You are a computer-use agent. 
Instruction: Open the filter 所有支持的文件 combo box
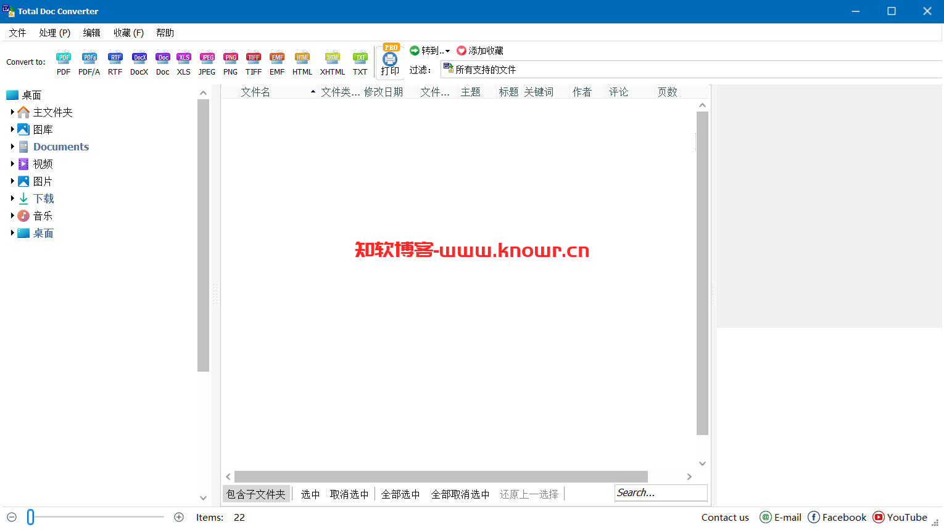tap(691, 70)
